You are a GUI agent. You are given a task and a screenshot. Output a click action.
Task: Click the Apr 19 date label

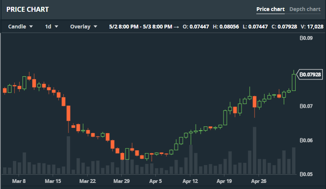coord(224,181)
